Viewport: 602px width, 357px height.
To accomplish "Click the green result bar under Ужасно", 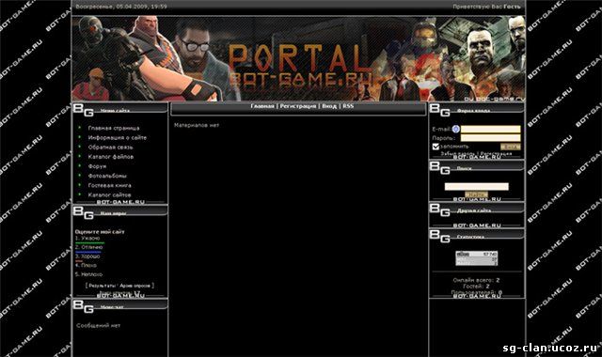I will tap(90, 242).
